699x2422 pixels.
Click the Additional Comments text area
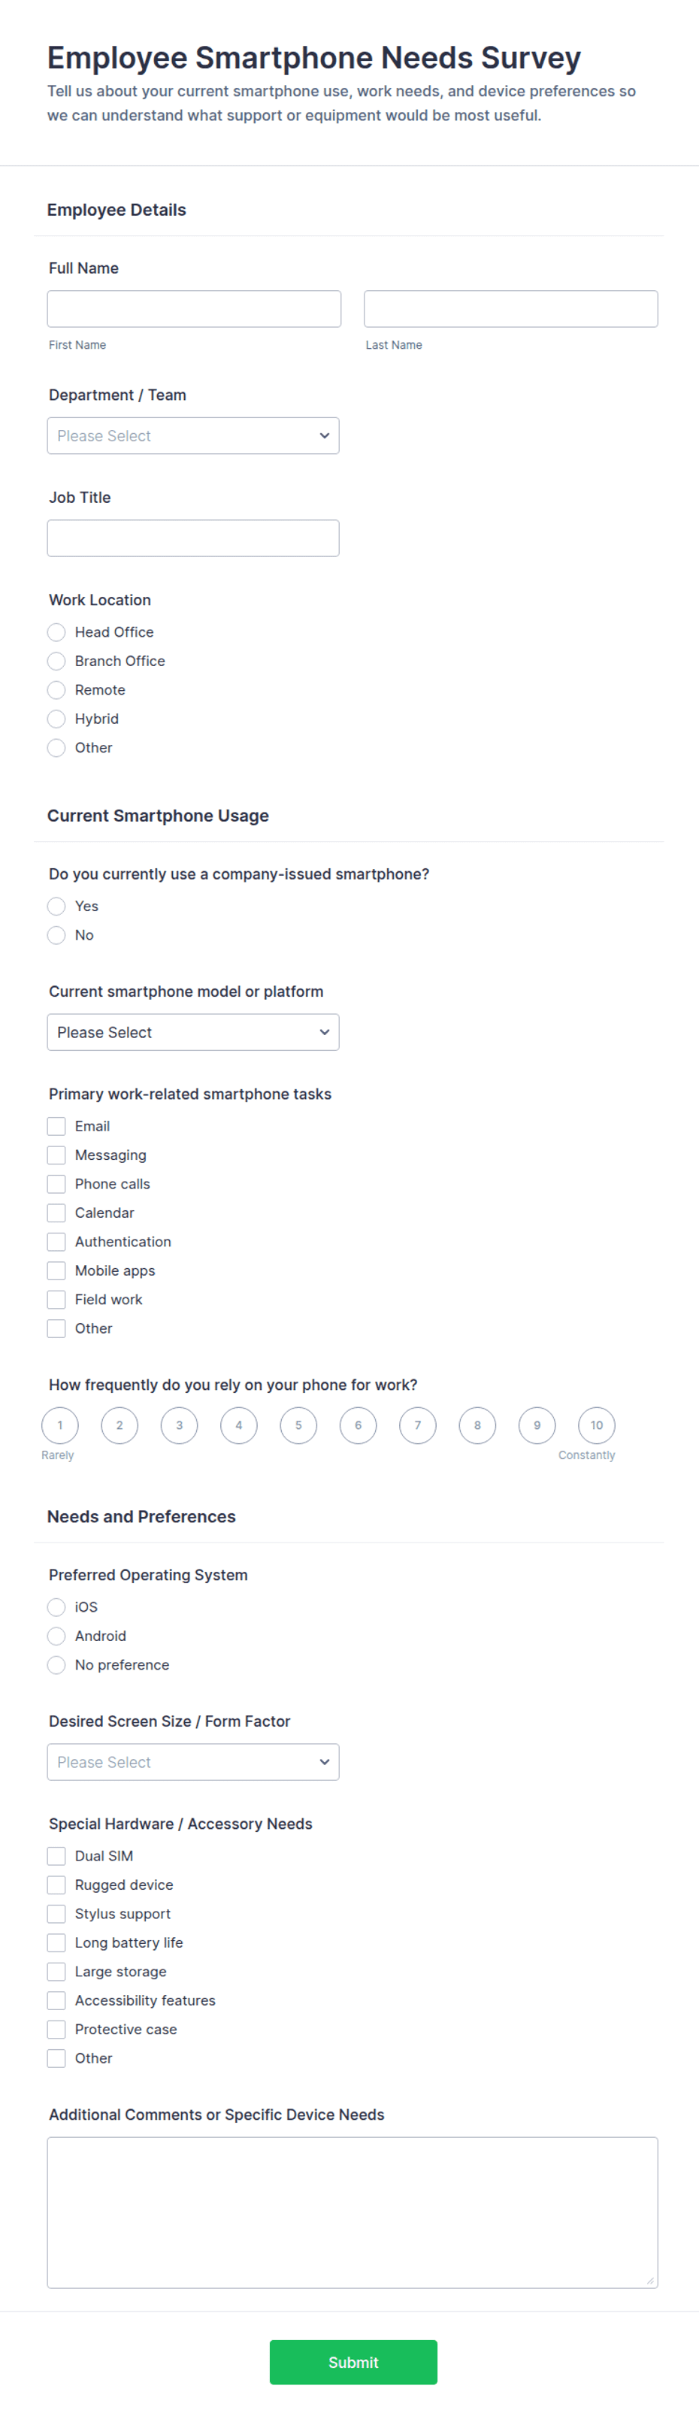click(353, 2212)
